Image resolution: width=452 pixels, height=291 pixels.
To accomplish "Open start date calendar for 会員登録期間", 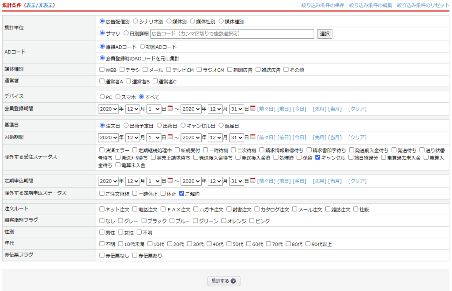I will (170, 108).
